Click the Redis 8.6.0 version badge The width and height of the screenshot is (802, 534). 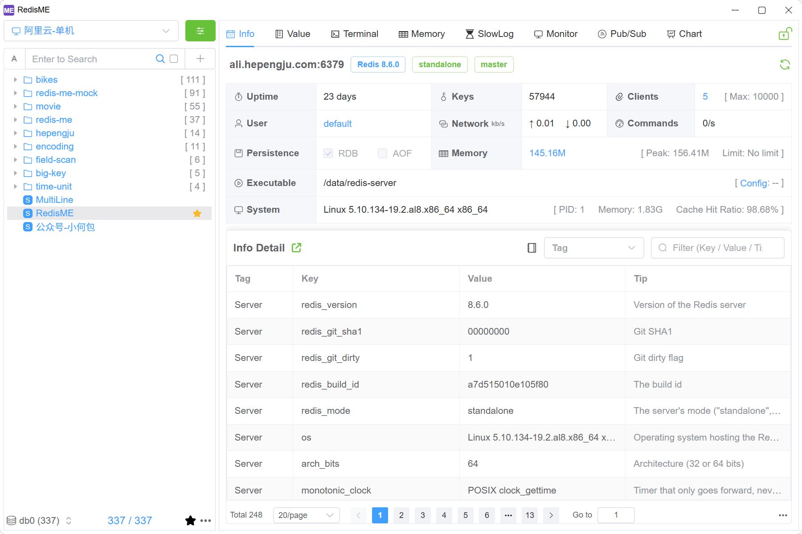click(x=378, y=65)
